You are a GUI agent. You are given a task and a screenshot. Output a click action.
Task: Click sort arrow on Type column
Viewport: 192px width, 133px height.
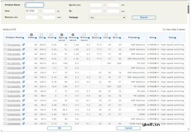[x=175, y=38]
